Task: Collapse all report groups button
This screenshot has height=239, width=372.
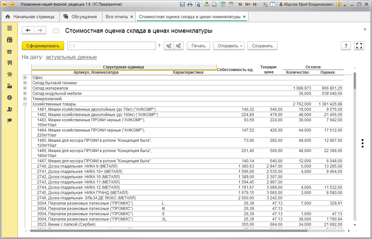Action: [x=168, y=46]
